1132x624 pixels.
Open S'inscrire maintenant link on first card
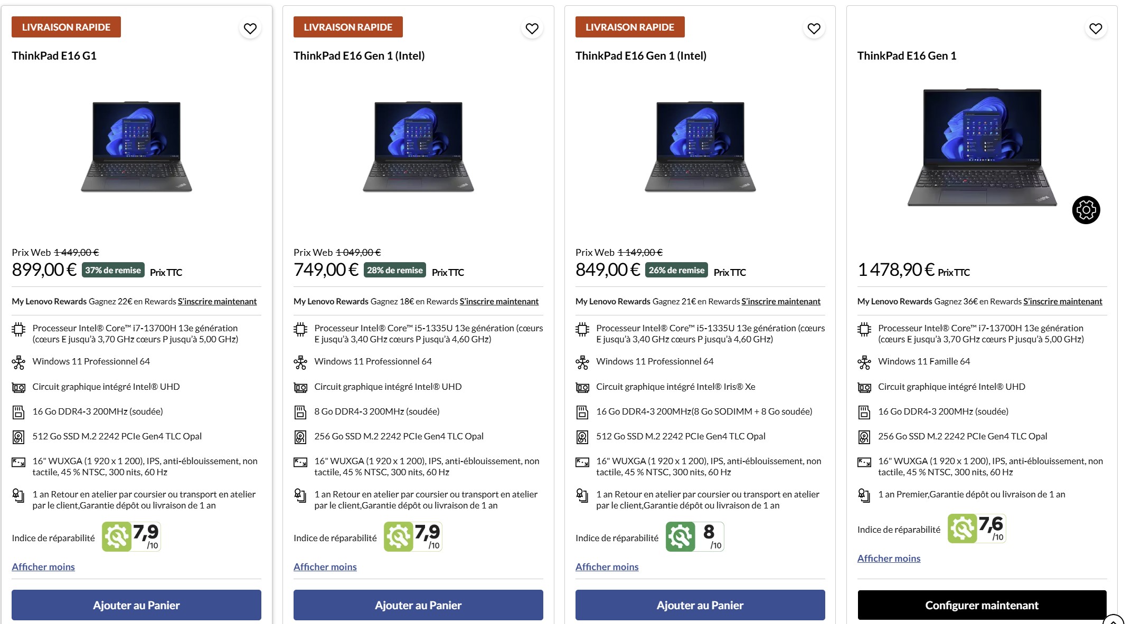[216, 301]
